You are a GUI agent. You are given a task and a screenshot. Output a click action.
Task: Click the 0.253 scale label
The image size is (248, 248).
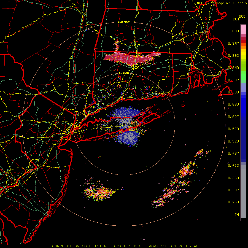tap(233, 202)
